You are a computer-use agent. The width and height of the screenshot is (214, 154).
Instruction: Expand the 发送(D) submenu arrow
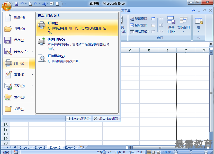point(32,86)
